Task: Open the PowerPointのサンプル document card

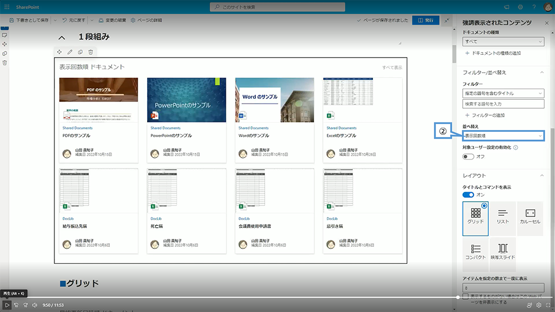Action: pyautogui.click(x=186, y=120)
